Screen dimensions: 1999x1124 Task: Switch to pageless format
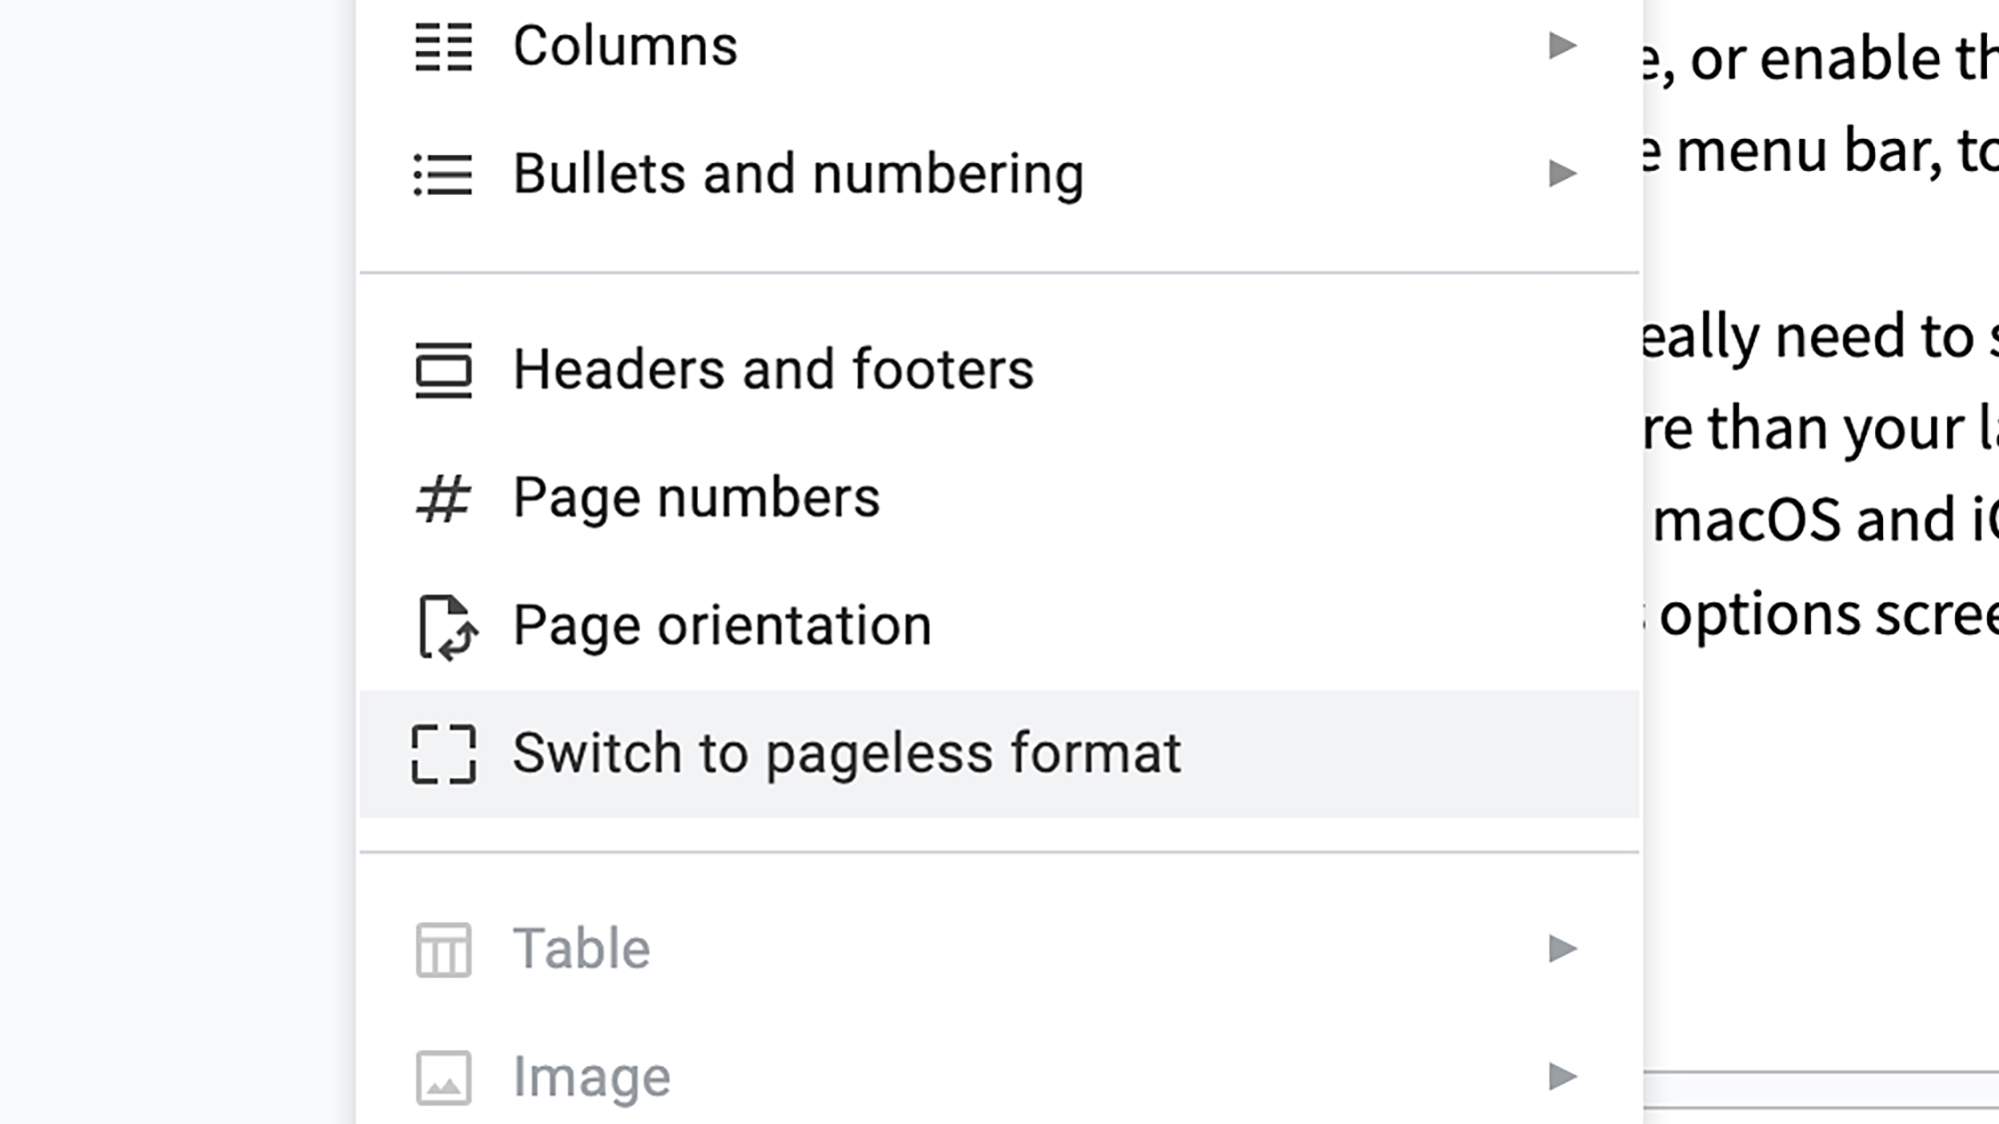847,754
